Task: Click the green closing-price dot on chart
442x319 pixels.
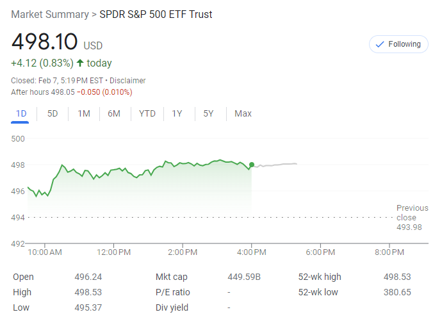Action: [x=252, y=165]
